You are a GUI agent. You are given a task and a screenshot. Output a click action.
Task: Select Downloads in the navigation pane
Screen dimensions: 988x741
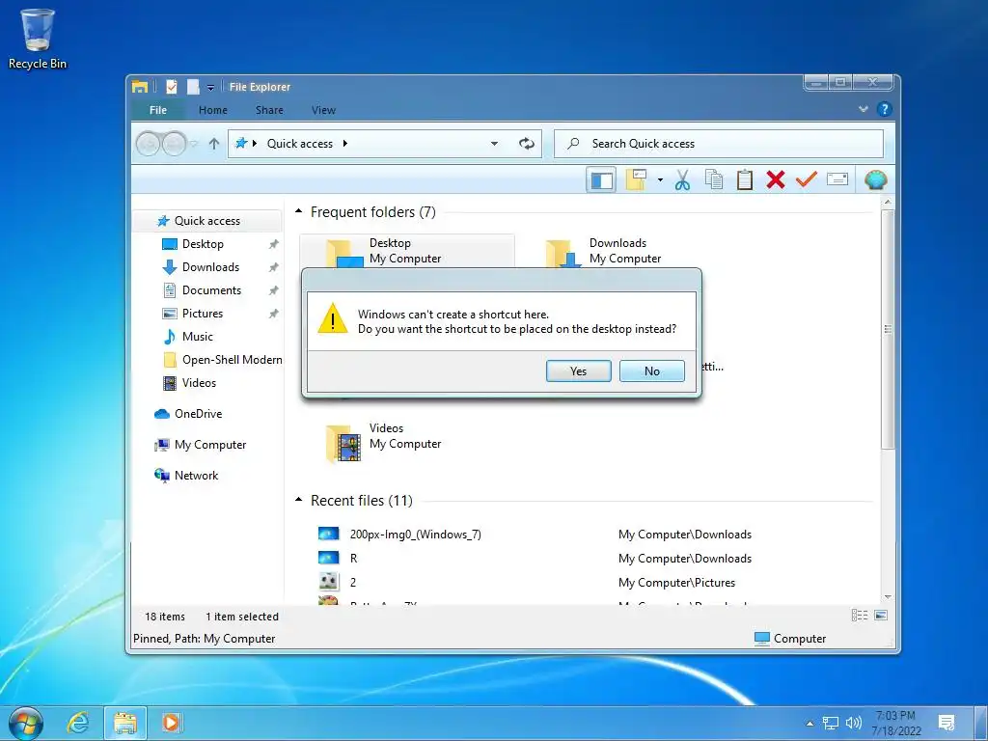coord(210,267)
